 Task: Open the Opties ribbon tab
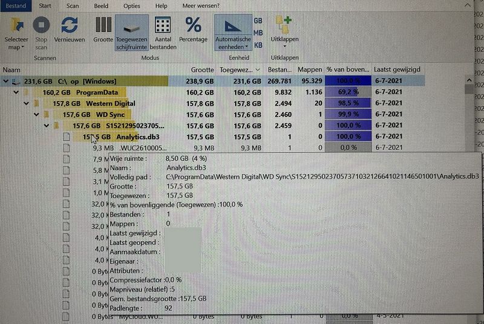(131, 6)
